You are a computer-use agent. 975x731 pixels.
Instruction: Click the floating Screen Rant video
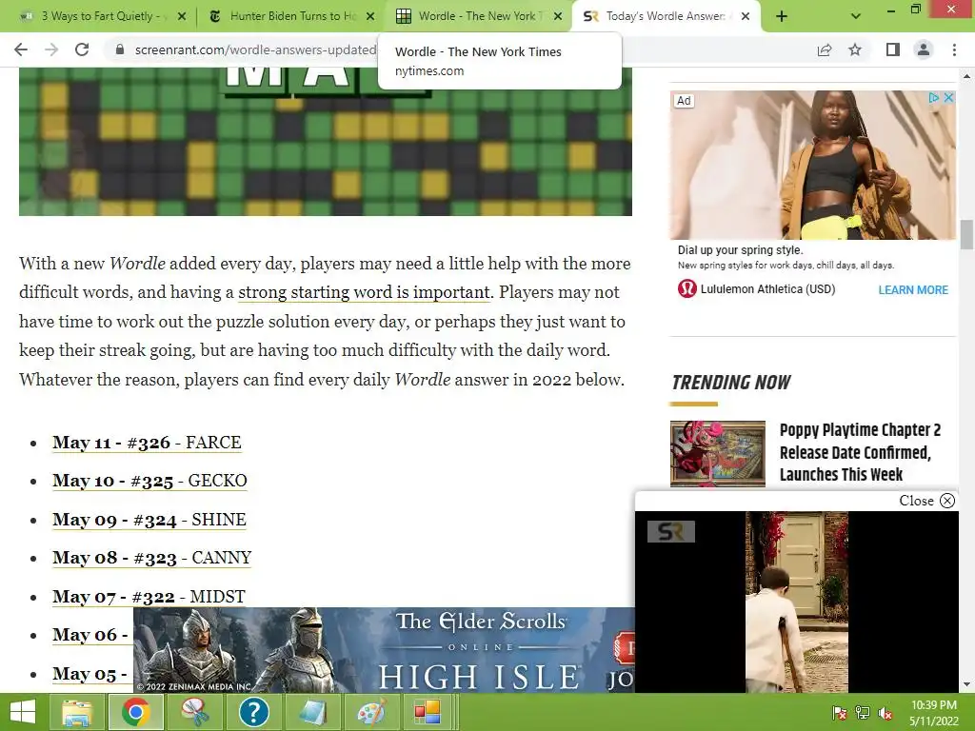click(x=797, y=602)
